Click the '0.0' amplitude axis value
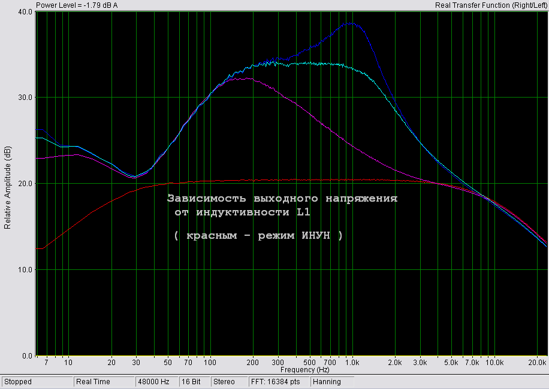The height and width of the screenshot is (389, 549). (x=27, y=356)
